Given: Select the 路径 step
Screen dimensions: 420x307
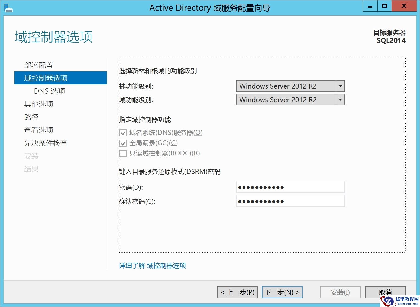Looking at the screenshot, I should click(31, 117).
